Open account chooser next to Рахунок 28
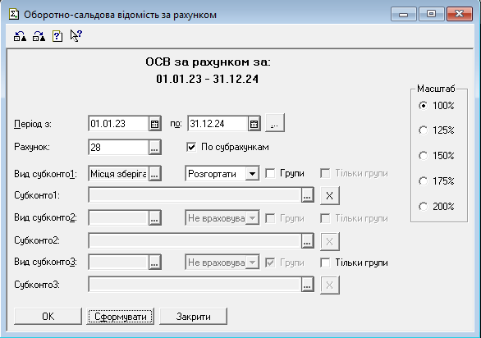481x338 pixels. click(154, 148)
